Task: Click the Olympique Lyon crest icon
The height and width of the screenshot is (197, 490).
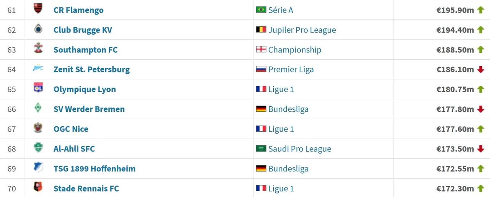Action: 38,88
